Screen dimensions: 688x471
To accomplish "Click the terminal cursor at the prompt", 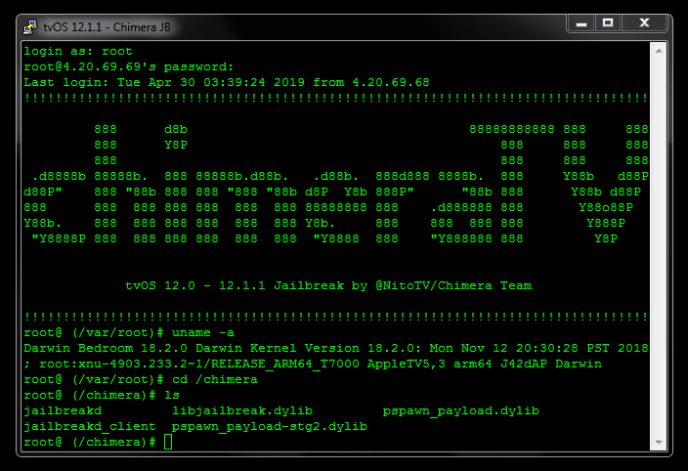I will (168, 442).
